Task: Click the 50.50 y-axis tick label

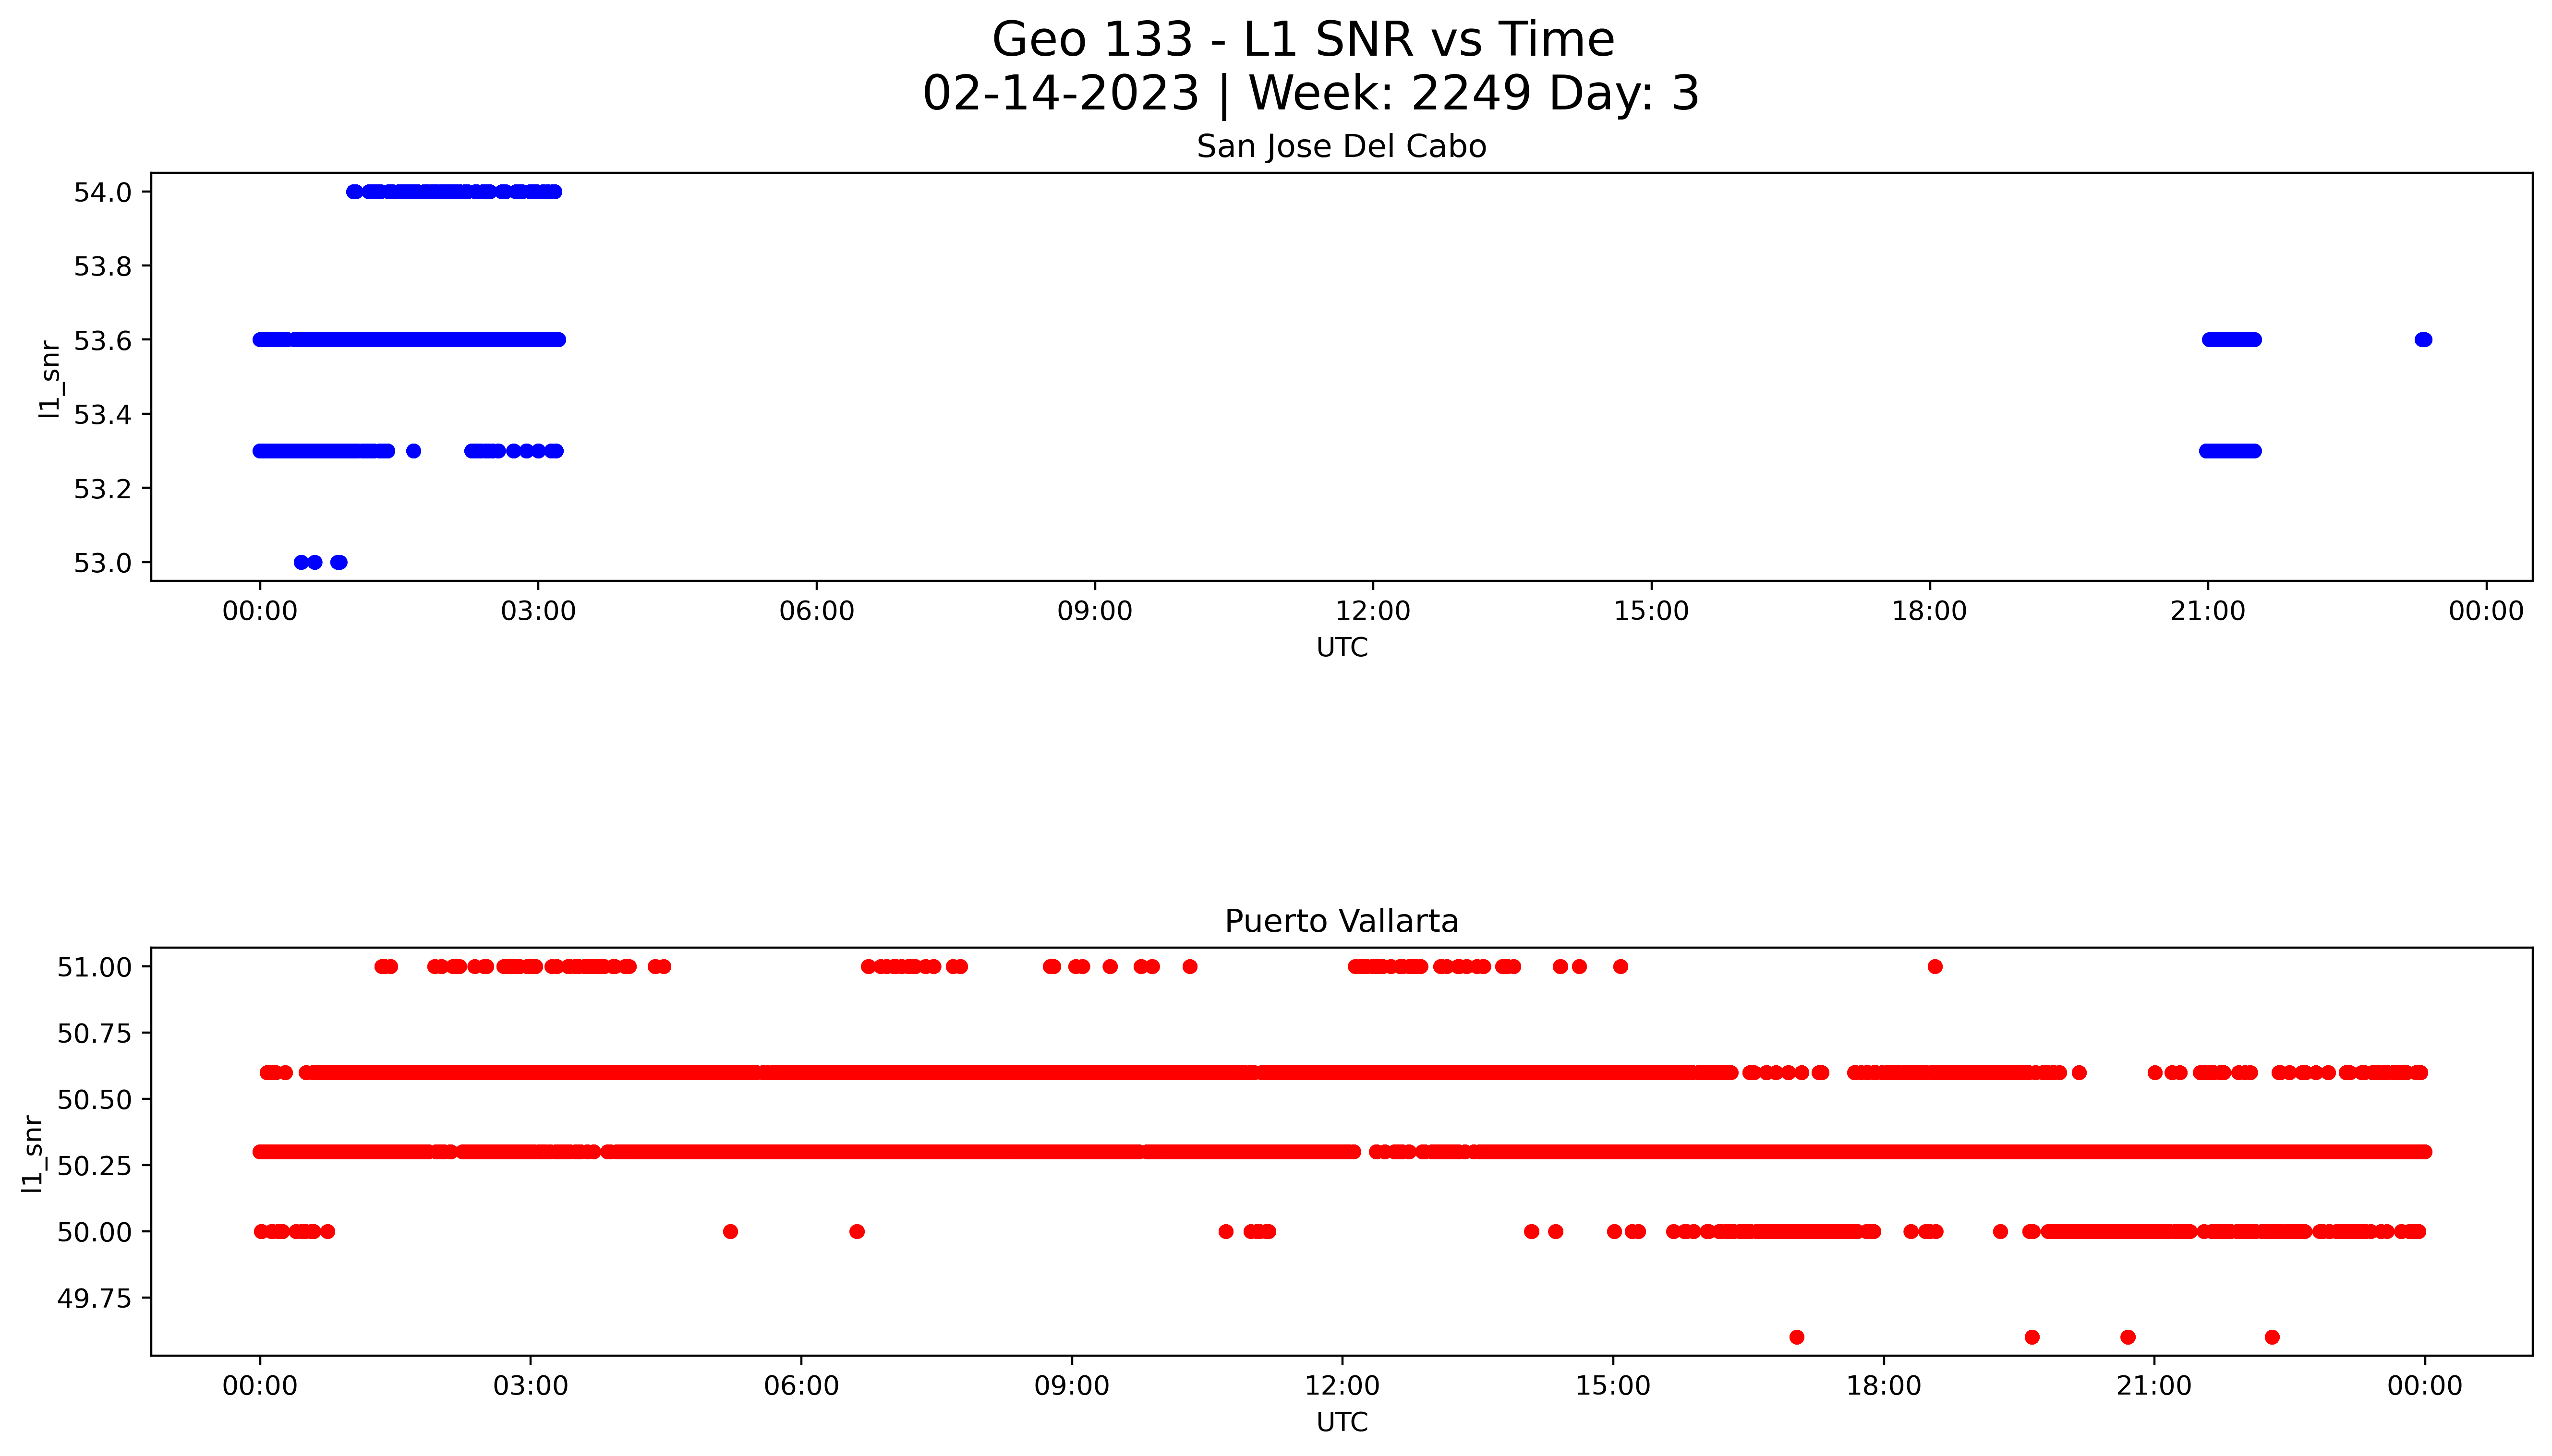Action: click(95, 1099)
